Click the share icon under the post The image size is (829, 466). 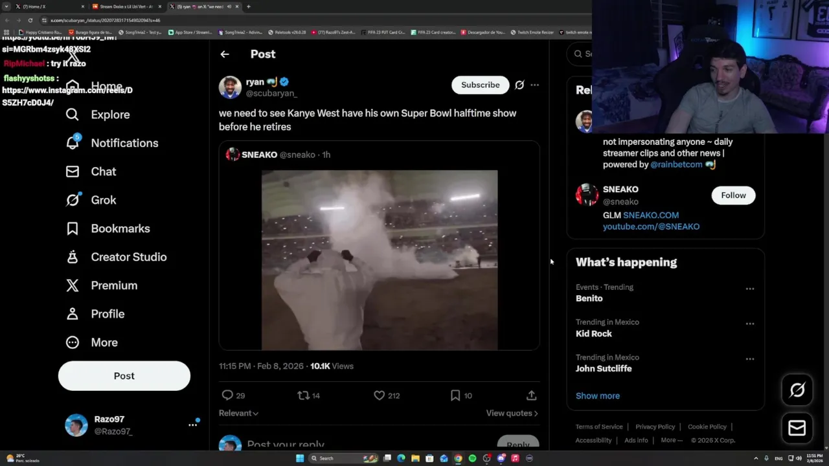pyautogui.click(x=531, y=395)
